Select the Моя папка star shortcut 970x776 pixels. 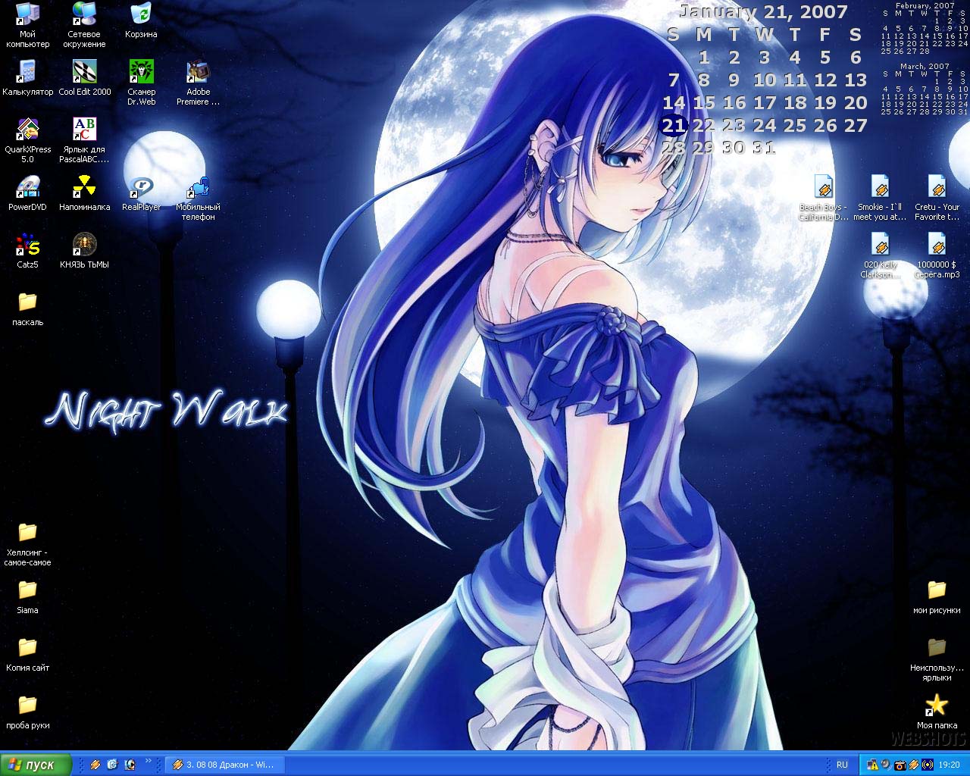[x=937, y=712]
